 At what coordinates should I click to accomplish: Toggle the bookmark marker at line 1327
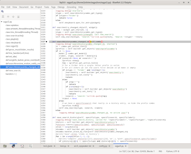tap(47, 42)
